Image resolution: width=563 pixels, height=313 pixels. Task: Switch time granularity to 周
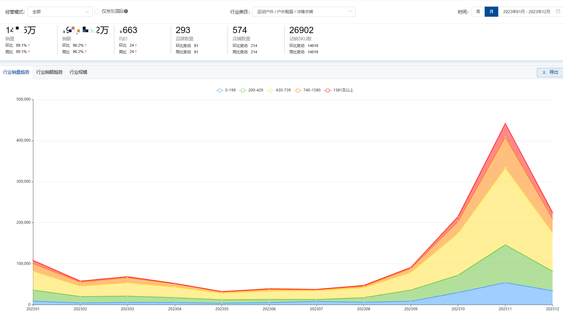tap(478, 12)
